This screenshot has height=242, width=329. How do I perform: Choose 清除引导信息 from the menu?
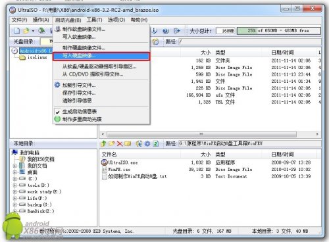(101, 101)
